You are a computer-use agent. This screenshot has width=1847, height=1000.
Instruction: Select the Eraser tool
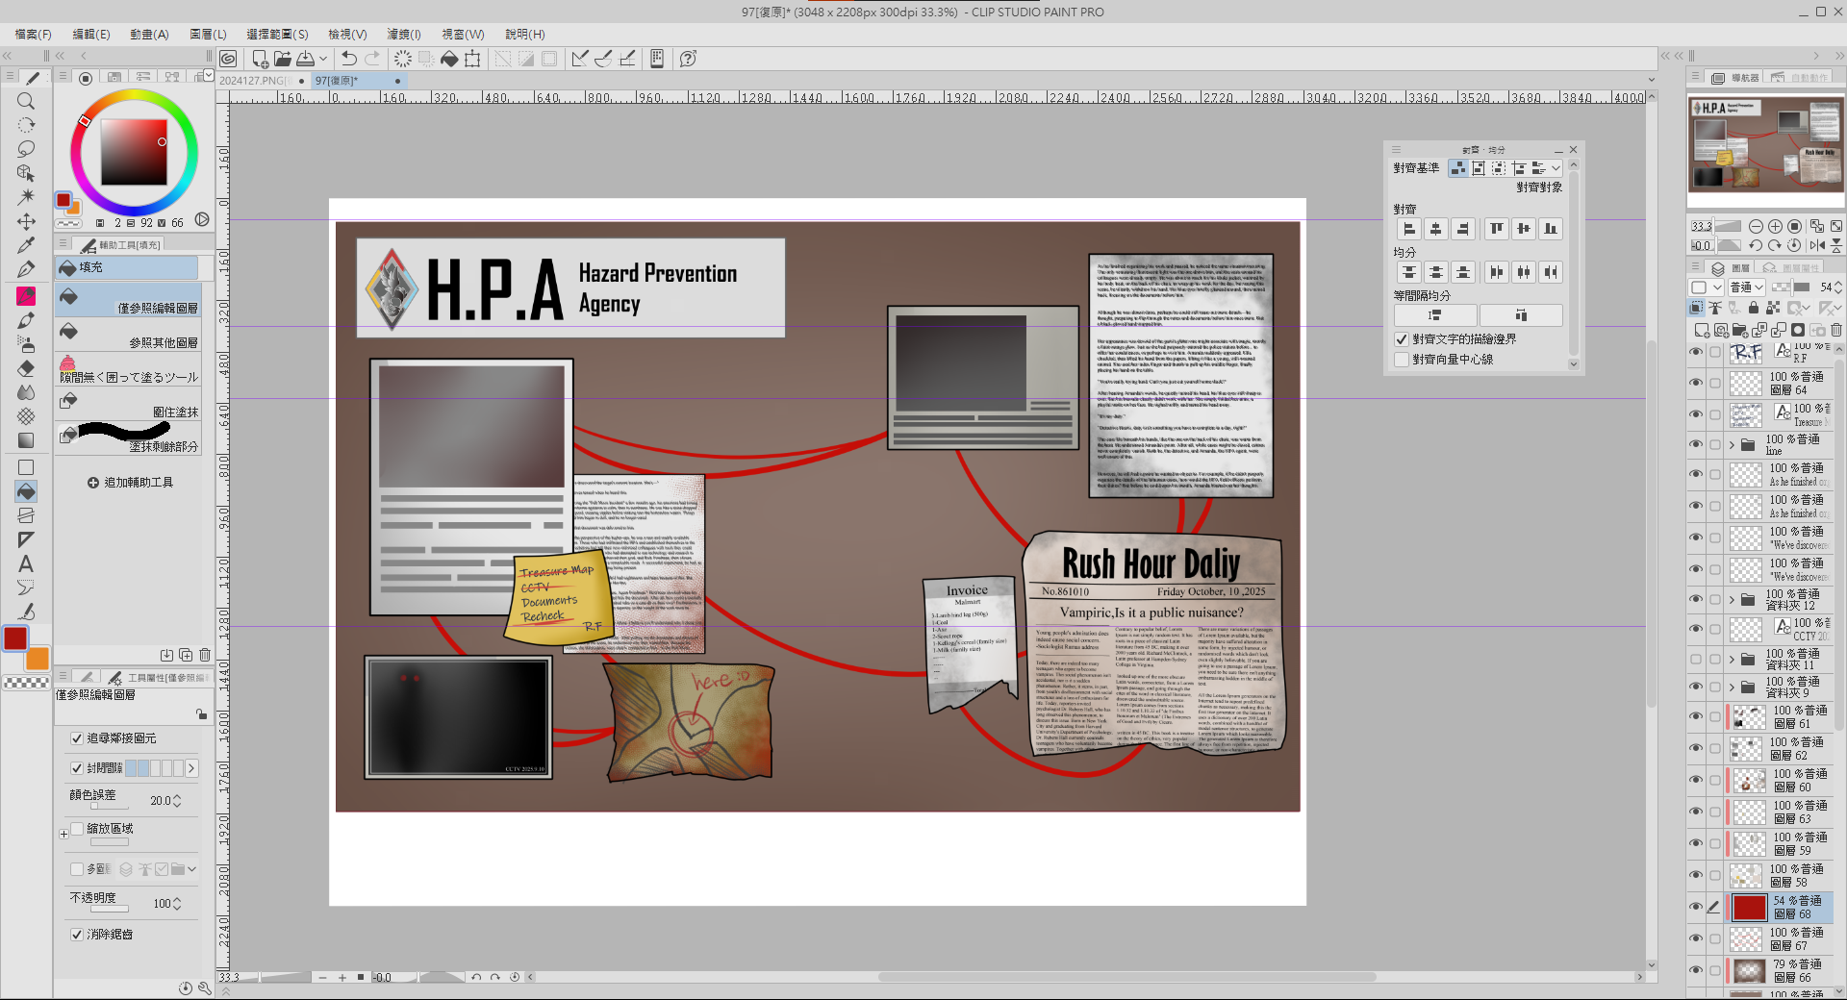(x=26, y=368)
